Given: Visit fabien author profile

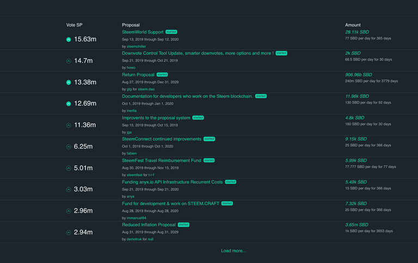Looking at the screenshot, I should click(131, 153).
